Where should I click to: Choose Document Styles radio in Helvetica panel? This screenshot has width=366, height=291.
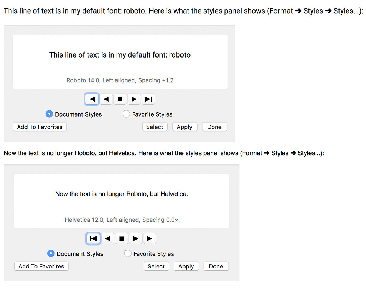click(51, 253)
